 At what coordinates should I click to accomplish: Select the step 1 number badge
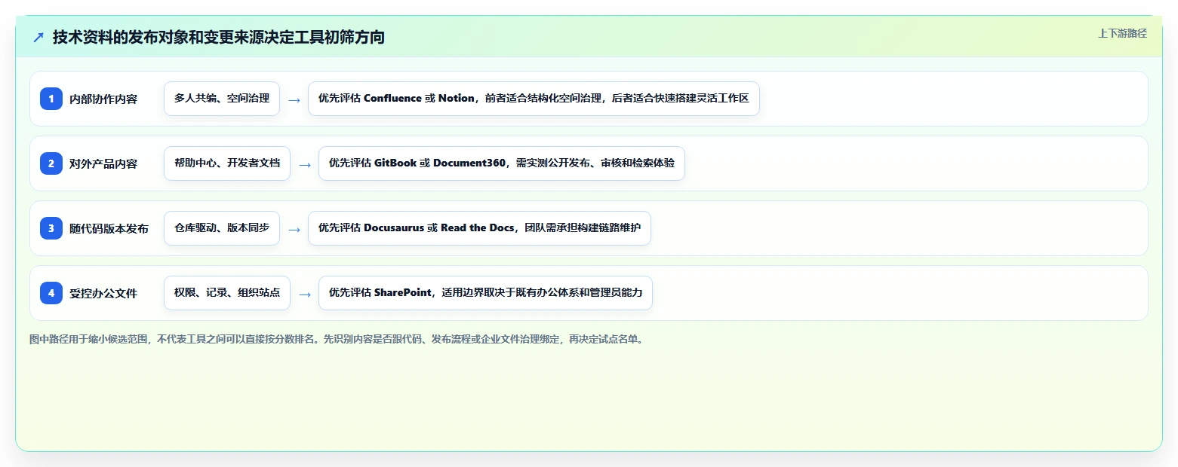[51, 99]
